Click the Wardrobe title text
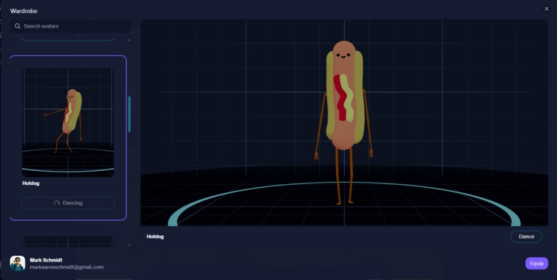Screen dimensions: 557x280 tap(23, 11)
